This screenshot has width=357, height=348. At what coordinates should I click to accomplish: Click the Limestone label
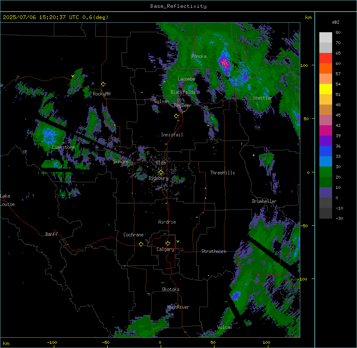tap(63, 147)
